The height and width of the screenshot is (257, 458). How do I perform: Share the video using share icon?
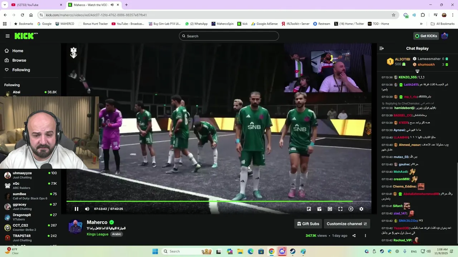[354, 236]
